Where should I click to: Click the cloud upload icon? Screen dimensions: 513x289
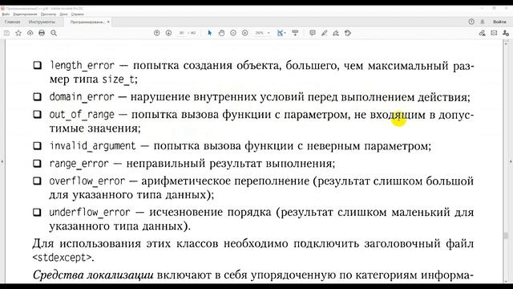click(30, 33)
